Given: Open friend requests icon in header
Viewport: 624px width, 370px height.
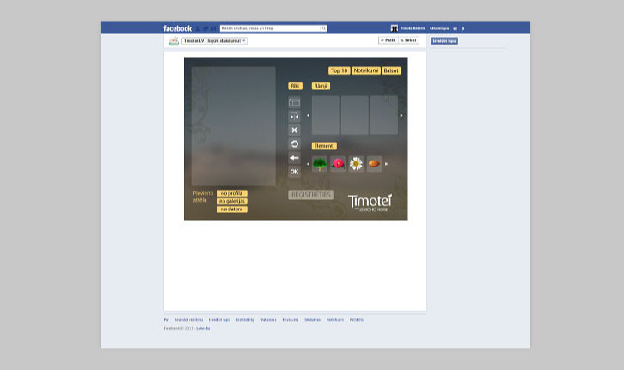Looking at the screenshot, I should click(198, 28).
